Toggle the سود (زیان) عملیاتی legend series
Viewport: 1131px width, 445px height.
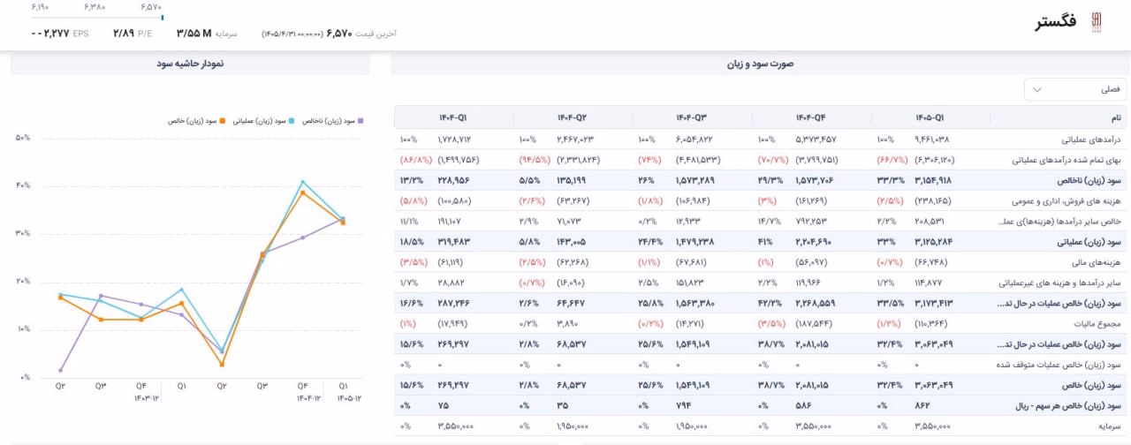coord(263,120)
